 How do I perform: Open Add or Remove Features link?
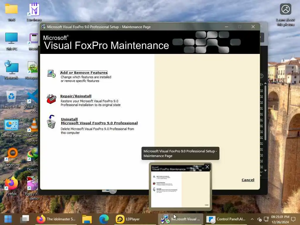click(x=84, y=73)
